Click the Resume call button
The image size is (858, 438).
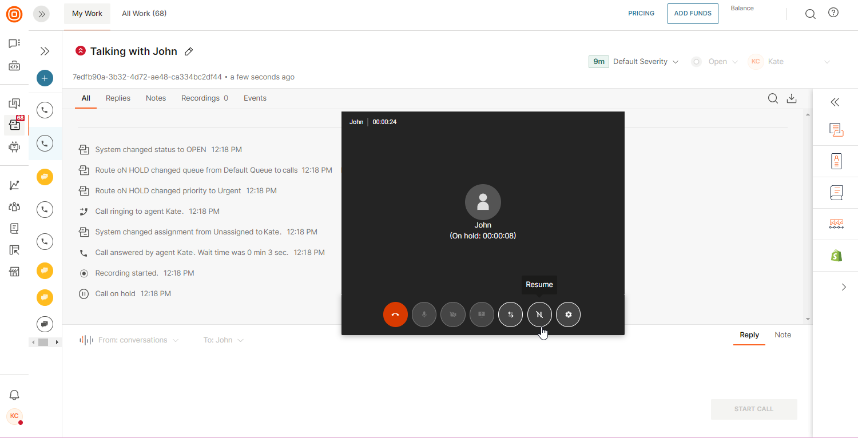point(539,314)
